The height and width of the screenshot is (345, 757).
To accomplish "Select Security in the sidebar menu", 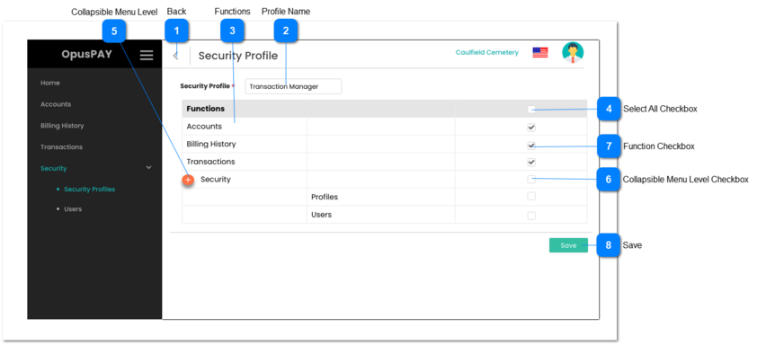I will tap(54, 168).
